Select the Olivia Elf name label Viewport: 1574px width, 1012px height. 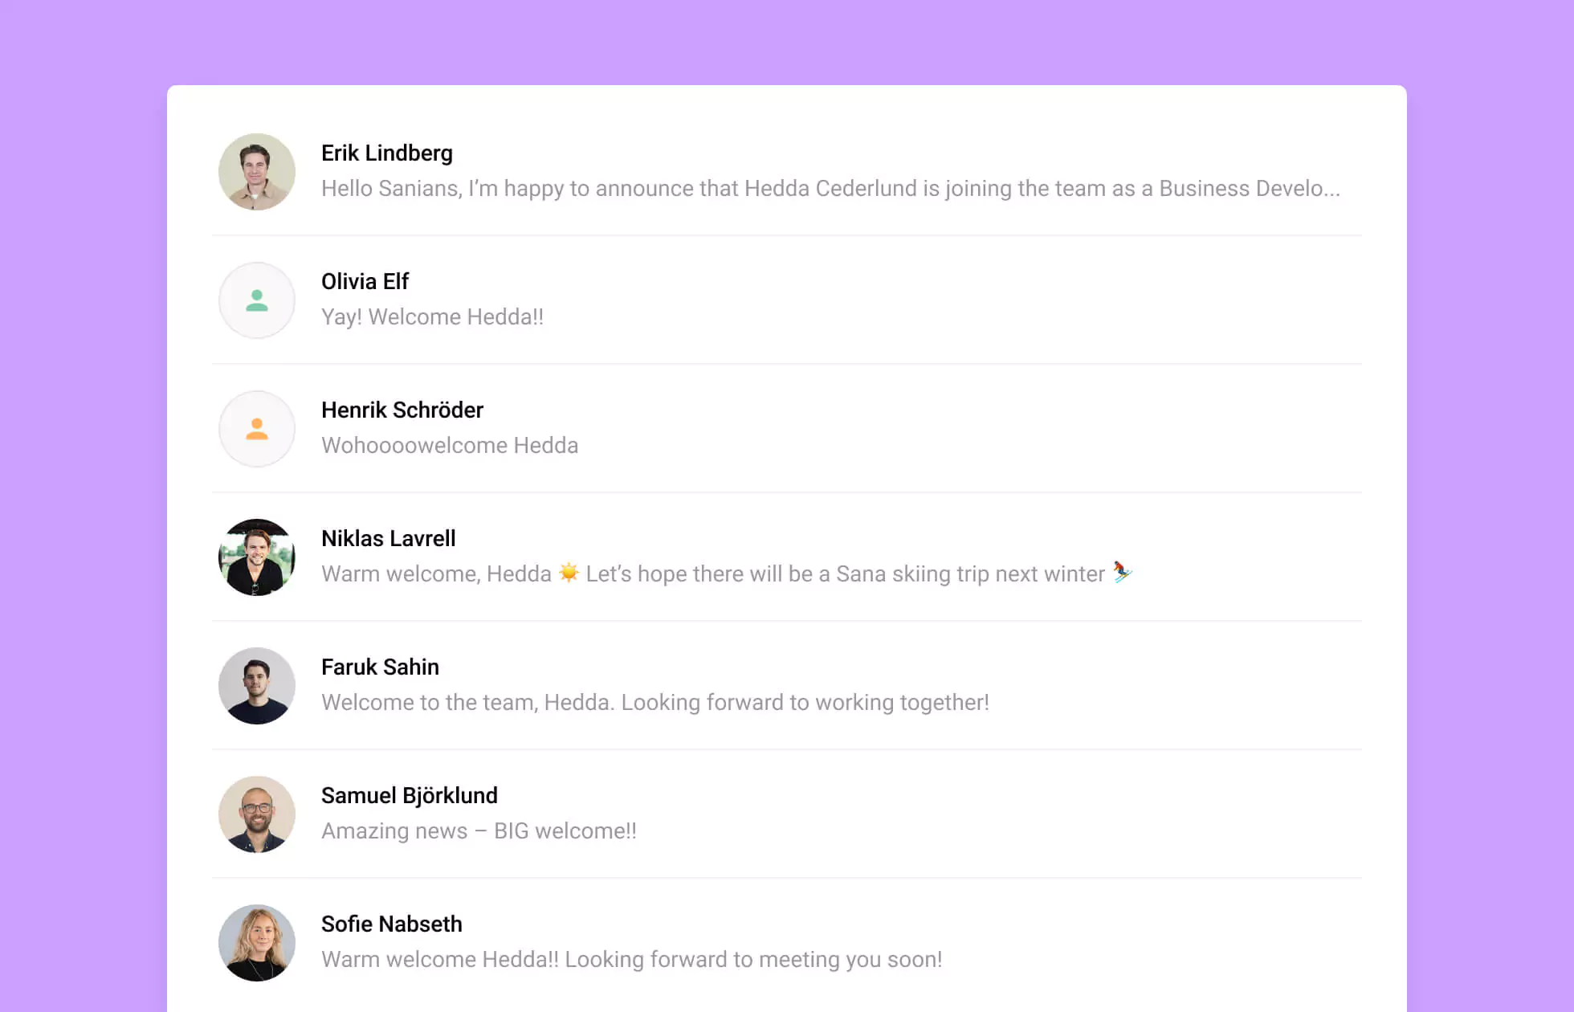click(x=365, y=281)
